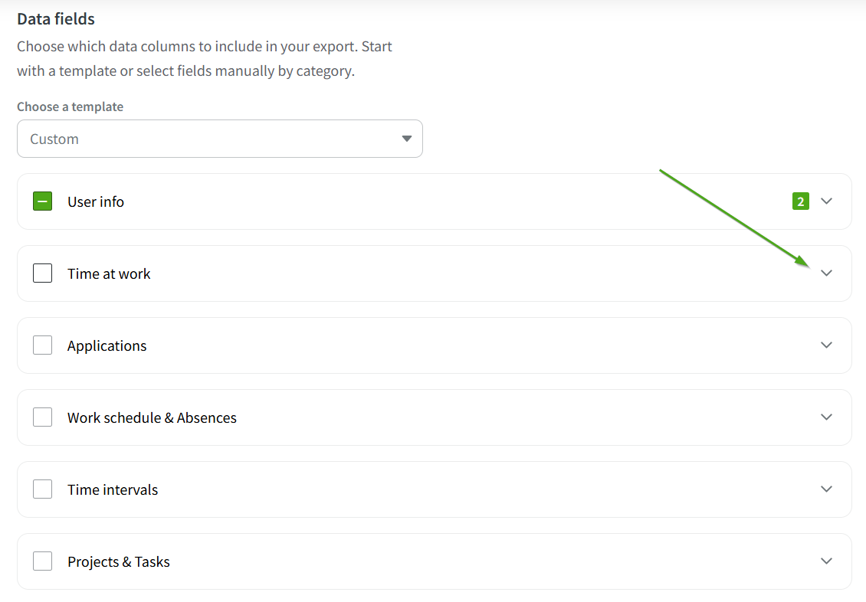The height and width of the screenshot is (602, 866).
Task: Click the Time at work header text
Action: 108,273
